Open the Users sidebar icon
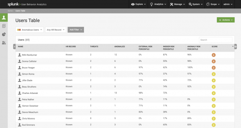241x128 pixels. coord(4,18)
